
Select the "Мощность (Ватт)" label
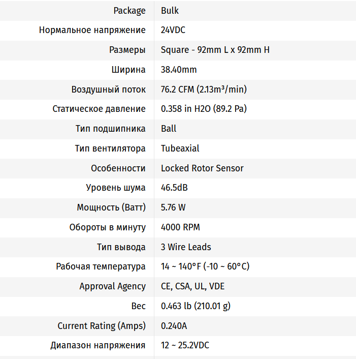click(111, 207)
